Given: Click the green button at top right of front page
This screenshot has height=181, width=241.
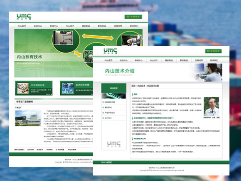Looking at the screenshot, I should [x=213, y=51].
